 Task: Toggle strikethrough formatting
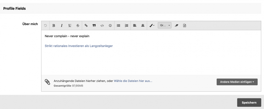78,26
